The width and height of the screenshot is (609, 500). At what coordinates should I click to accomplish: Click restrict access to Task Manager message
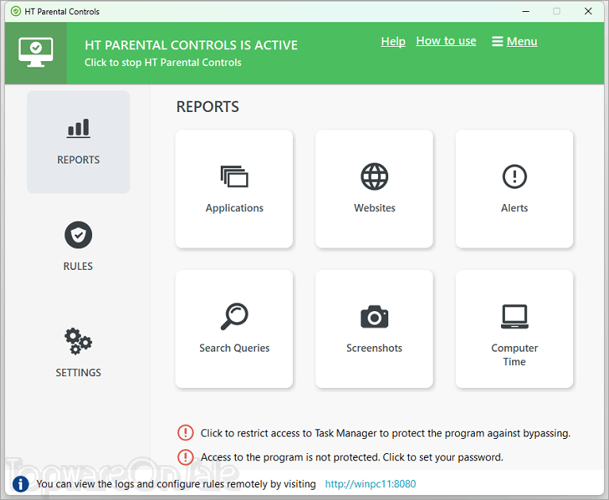click(385, 433)
